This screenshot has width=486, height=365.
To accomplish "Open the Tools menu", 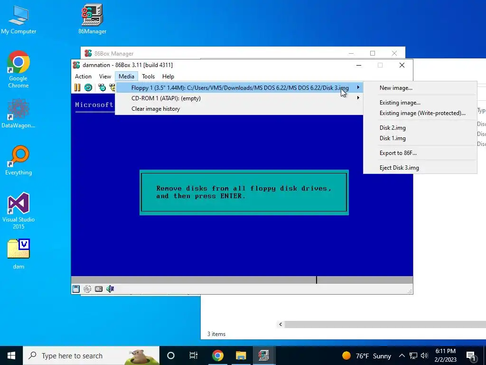I will (148, 77).
